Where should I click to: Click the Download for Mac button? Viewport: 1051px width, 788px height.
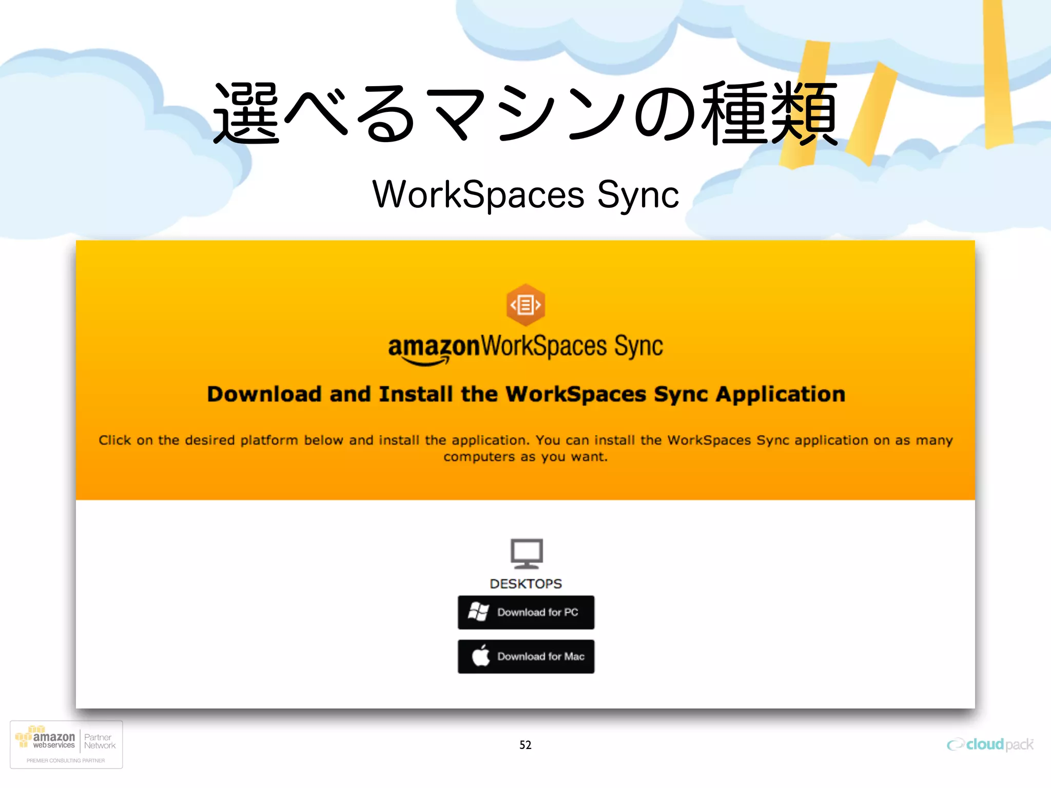point(526,656)
